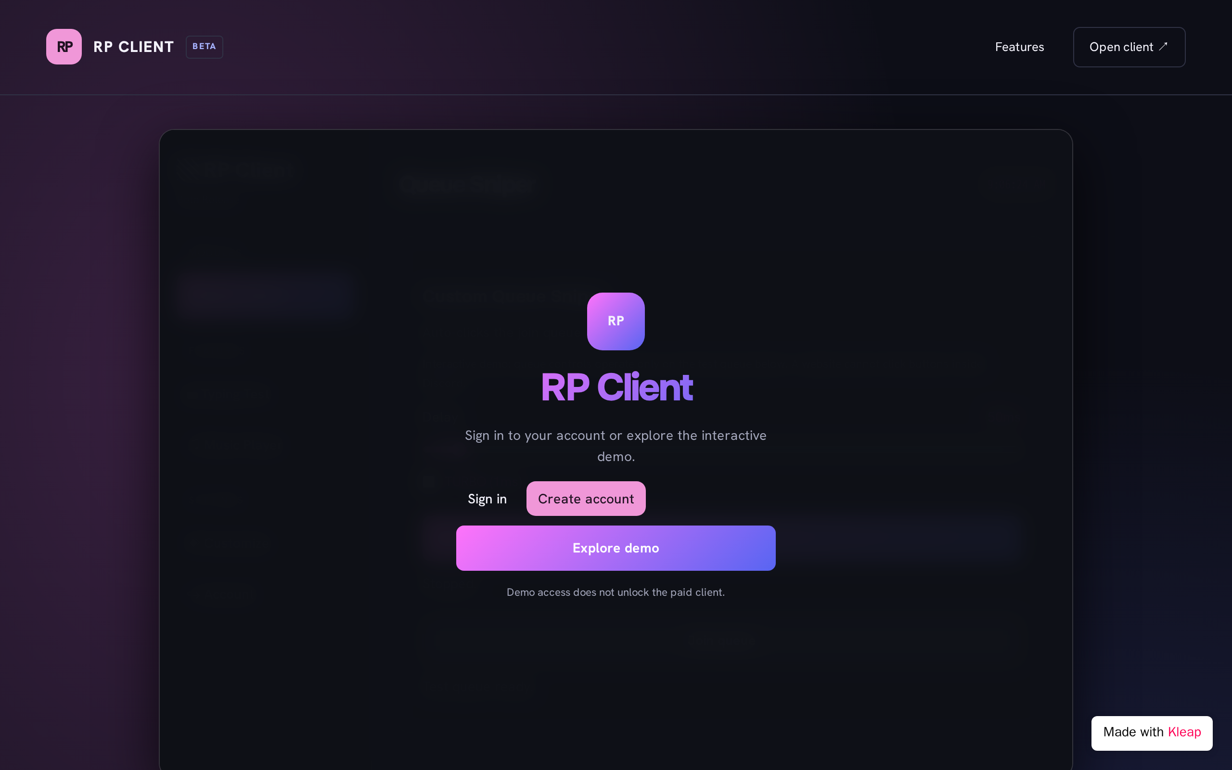Click the RP CLIENT brand name
Screen dimensions: 1232x770
click(x=133, y=47)
